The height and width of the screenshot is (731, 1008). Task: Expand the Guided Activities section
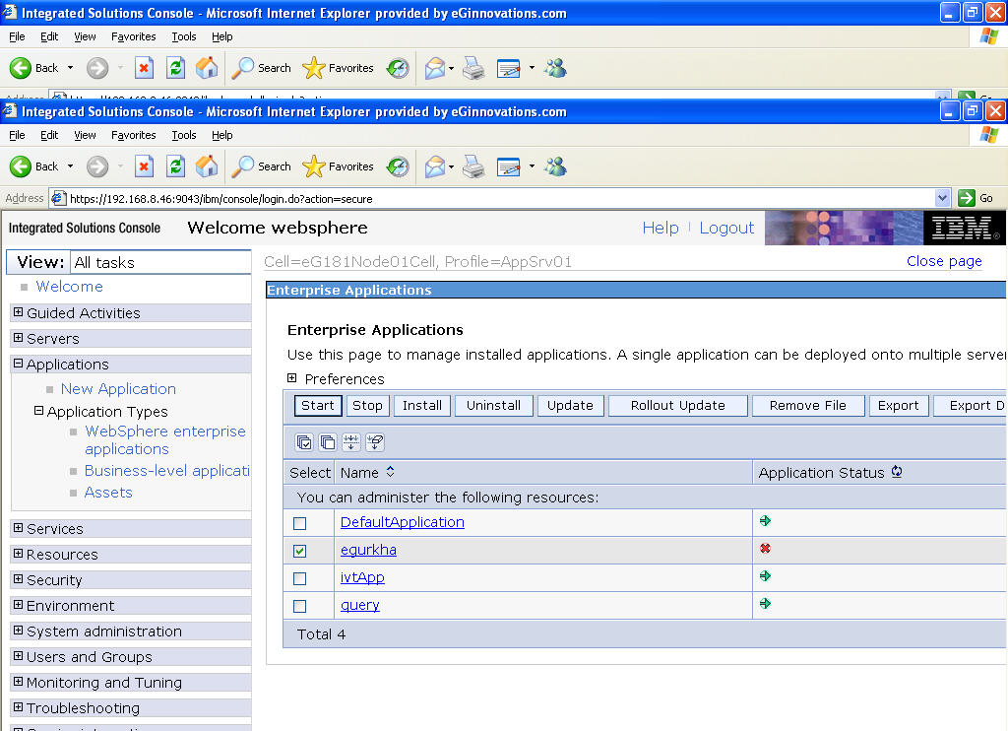[18, 312]
